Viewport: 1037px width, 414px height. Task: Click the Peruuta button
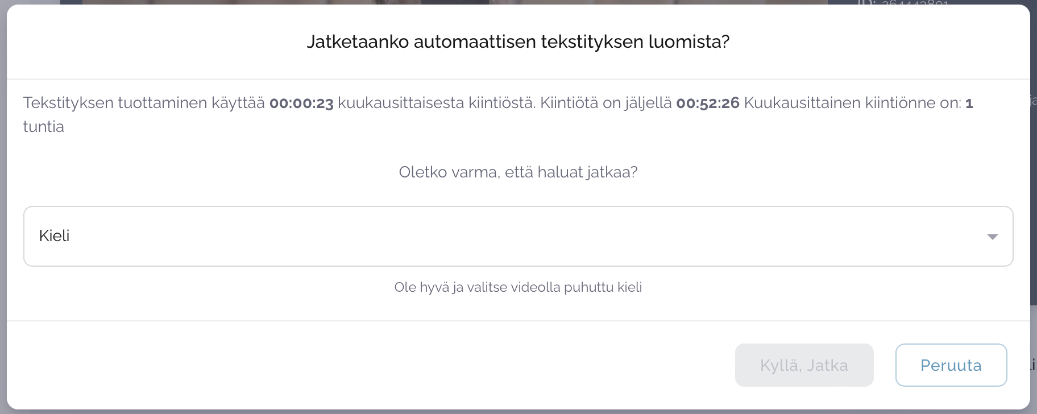coord(951,365)
